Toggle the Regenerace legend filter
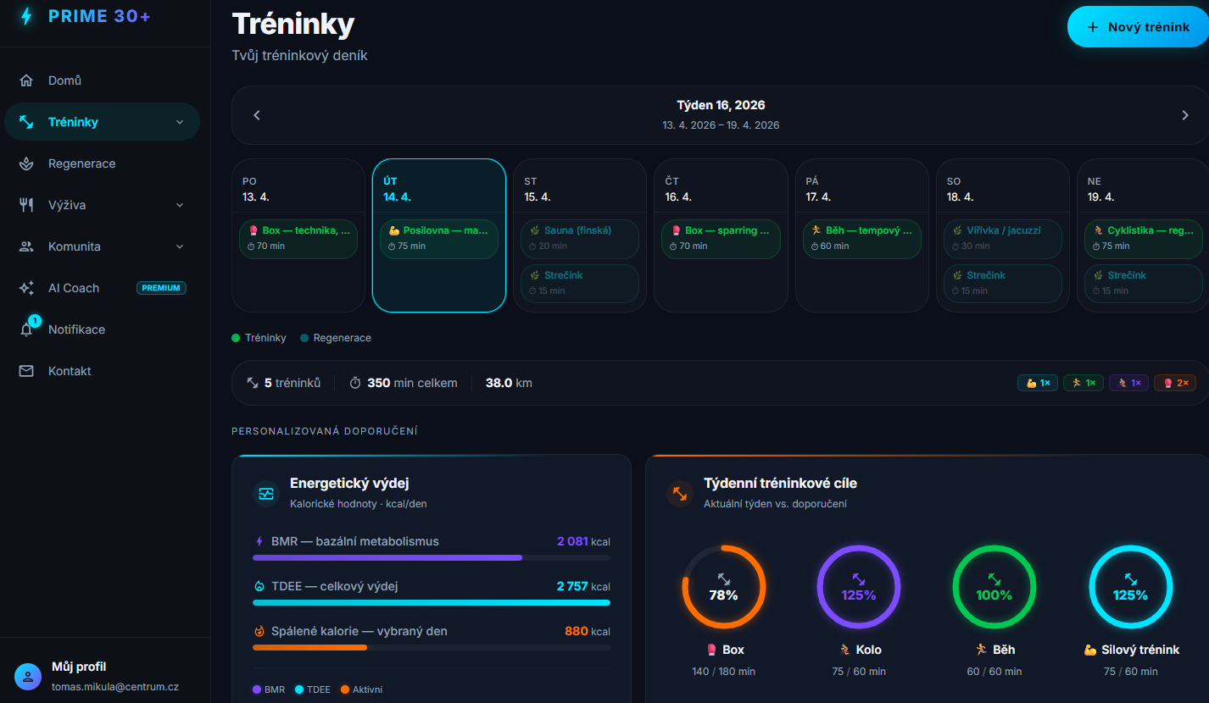This screenshot has width=1209, height=703. click(x=336, y=337)
